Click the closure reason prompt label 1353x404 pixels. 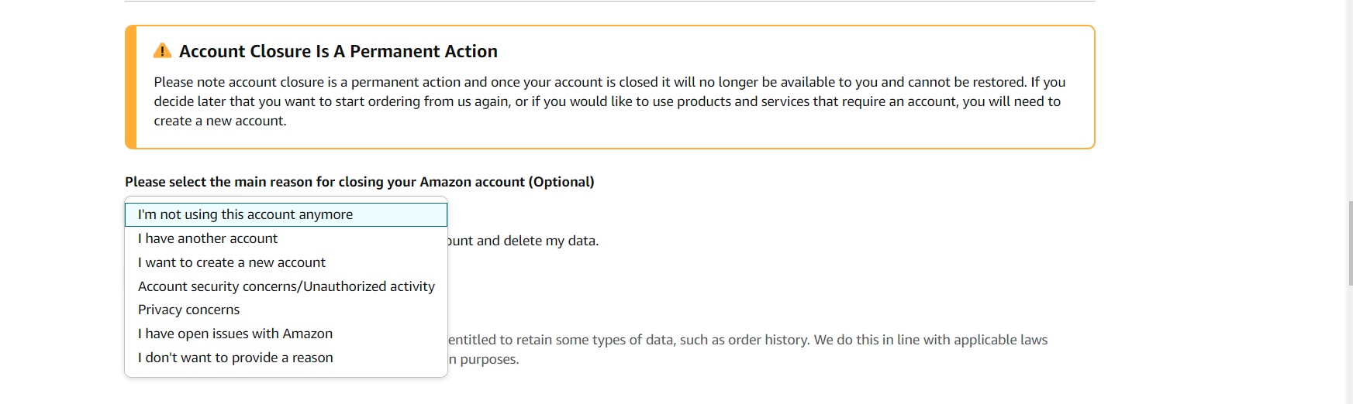tap(360, 182)
